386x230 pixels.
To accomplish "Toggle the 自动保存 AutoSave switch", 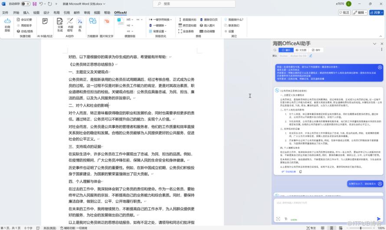I will pos(25,4).
